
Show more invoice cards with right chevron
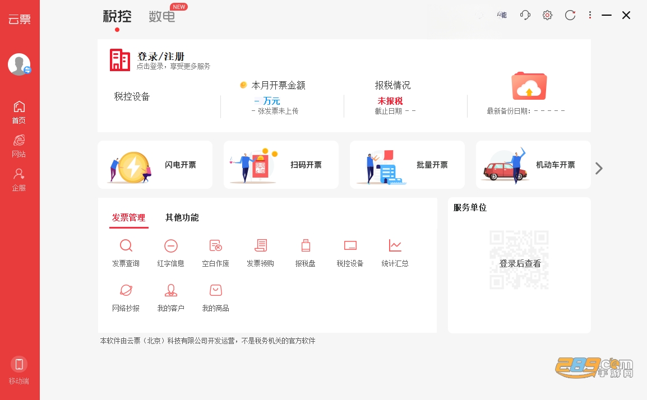point(599,168)
